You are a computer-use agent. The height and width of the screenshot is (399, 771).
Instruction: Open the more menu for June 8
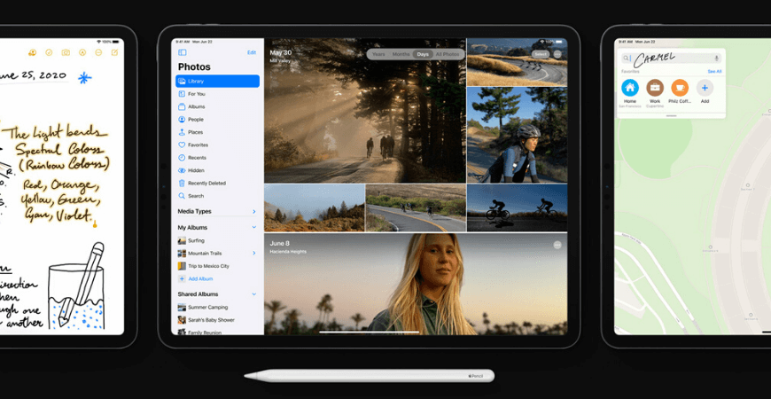click(x=557, y=245)
